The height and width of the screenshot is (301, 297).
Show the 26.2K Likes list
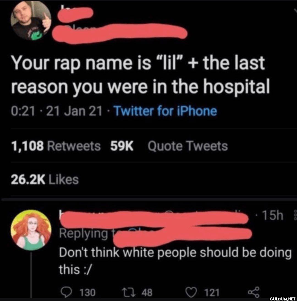click(x=45, y=180)
